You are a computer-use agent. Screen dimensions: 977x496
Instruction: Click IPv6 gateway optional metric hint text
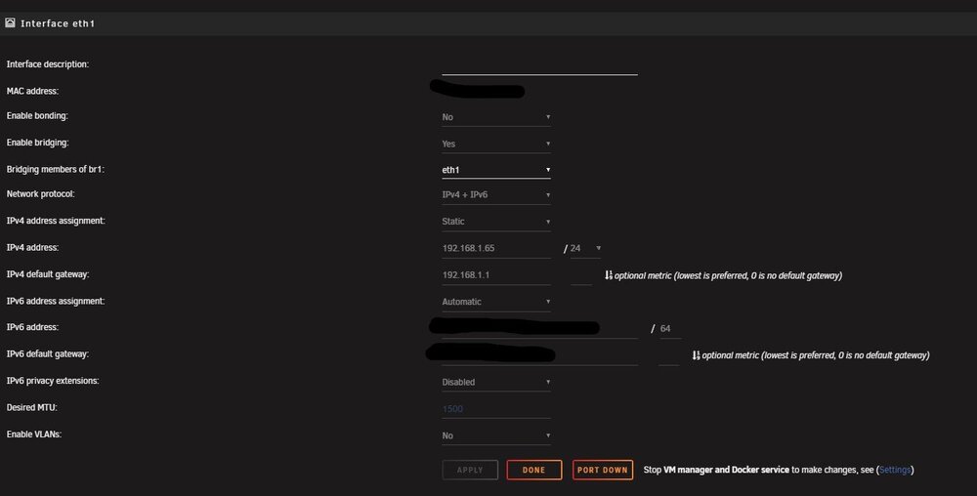pyautogui.click(x=816, y=355)
